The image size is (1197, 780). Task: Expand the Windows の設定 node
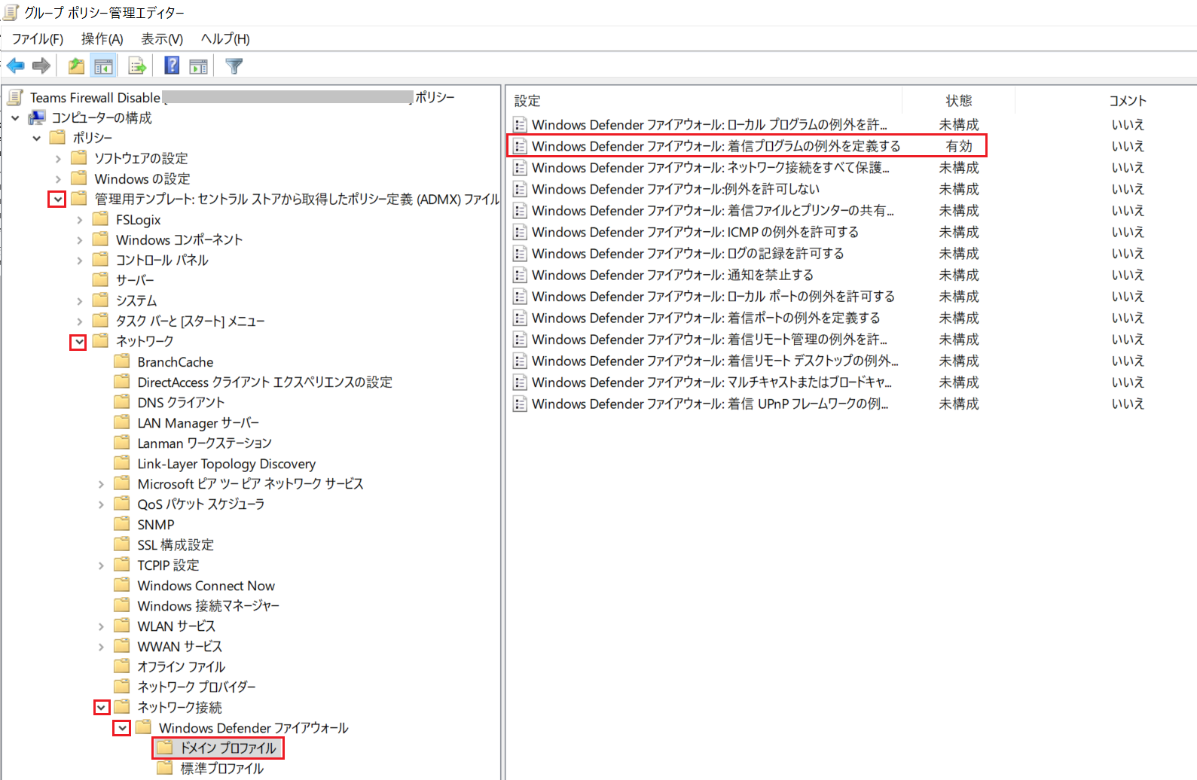click(x=58, y=179)
